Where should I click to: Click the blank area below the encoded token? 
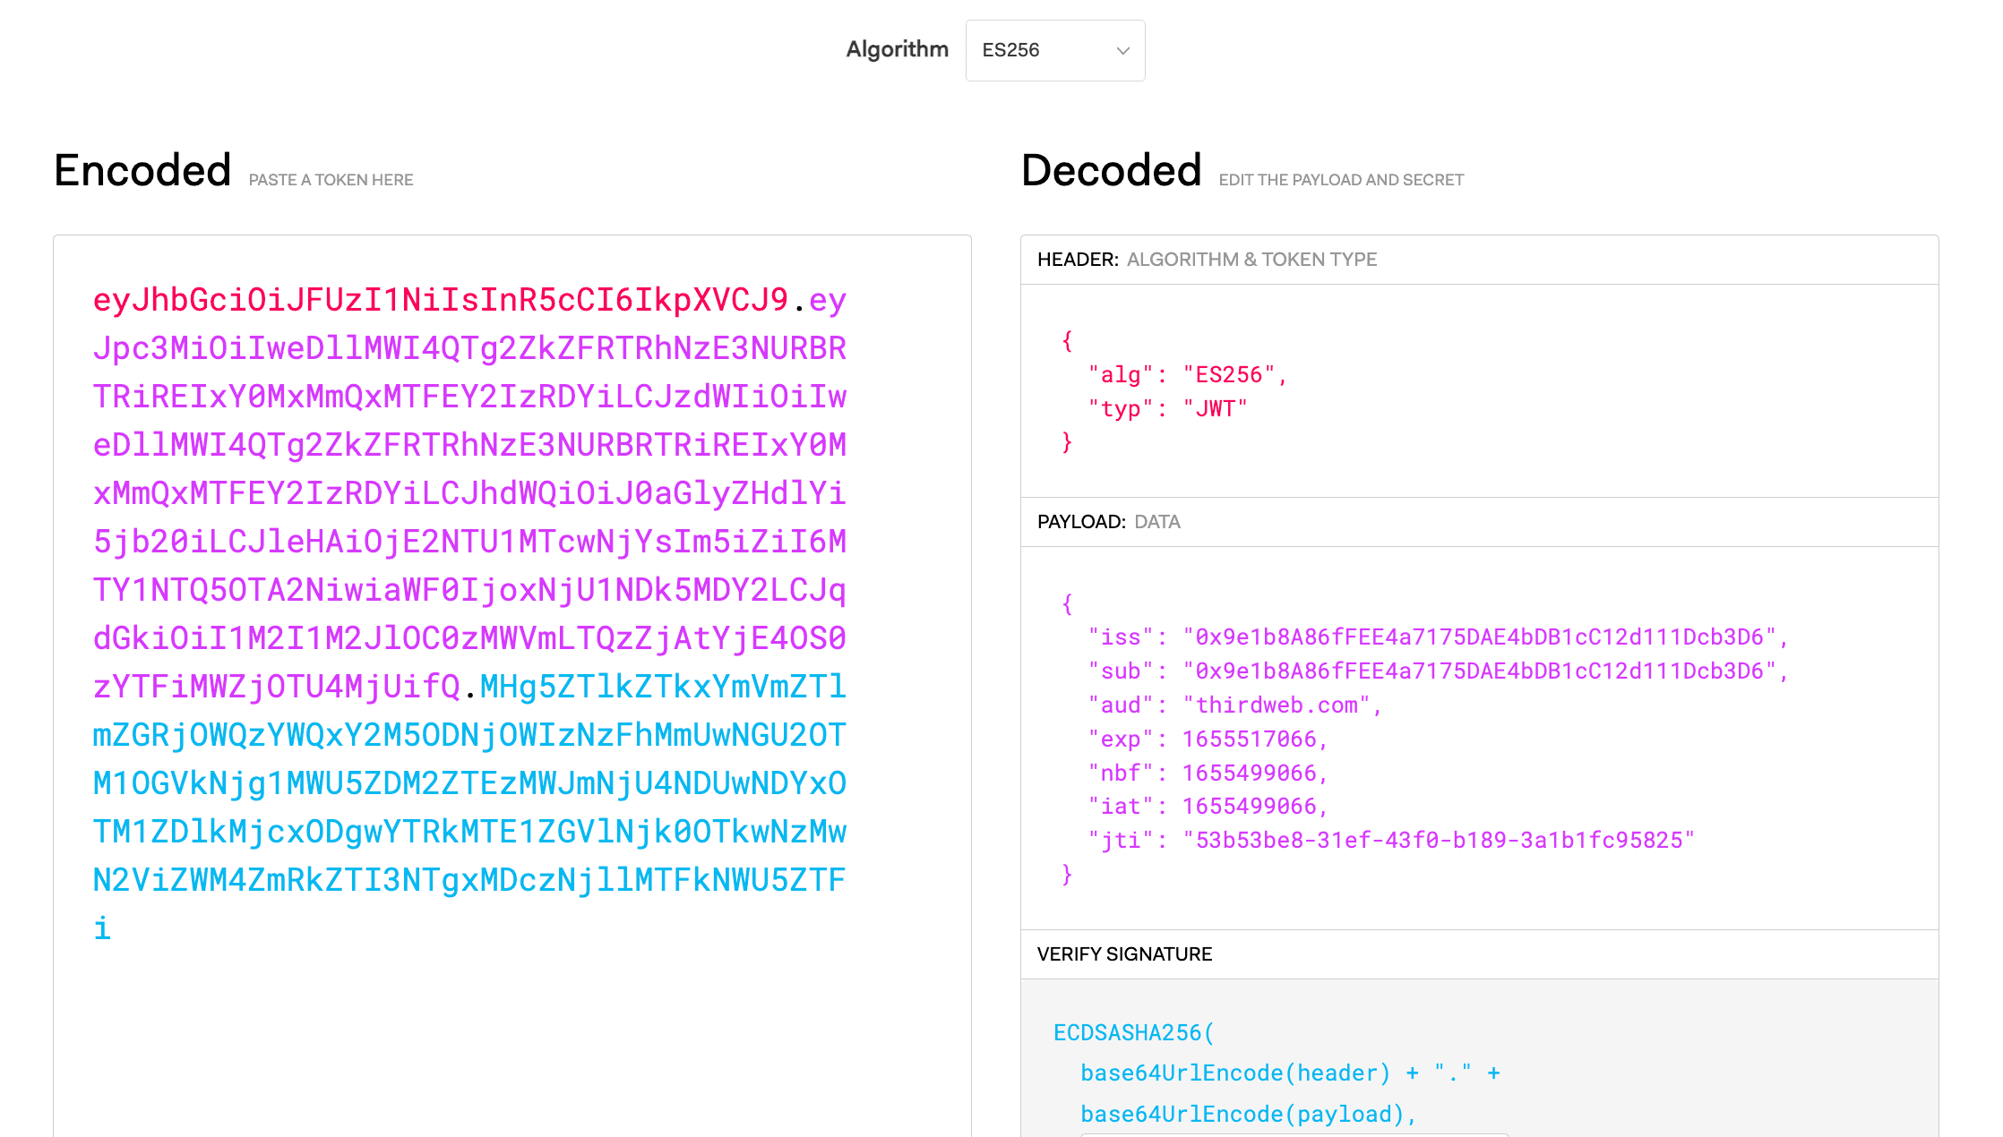511,1039
